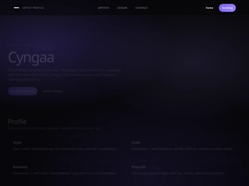The height and width of the screenshot is (186, 249).
Task: Open the Links card
Action: pyautogui.click(x=184, y=146)
